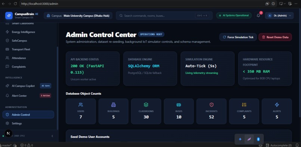Click the SQLAlchemy ORM text

(143, 66)
